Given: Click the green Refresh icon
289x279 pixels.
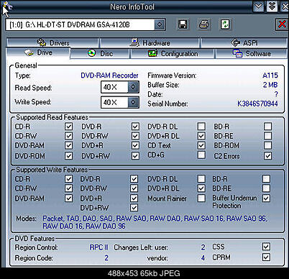Looking at the screenshot, I should (x=225, y=24).
